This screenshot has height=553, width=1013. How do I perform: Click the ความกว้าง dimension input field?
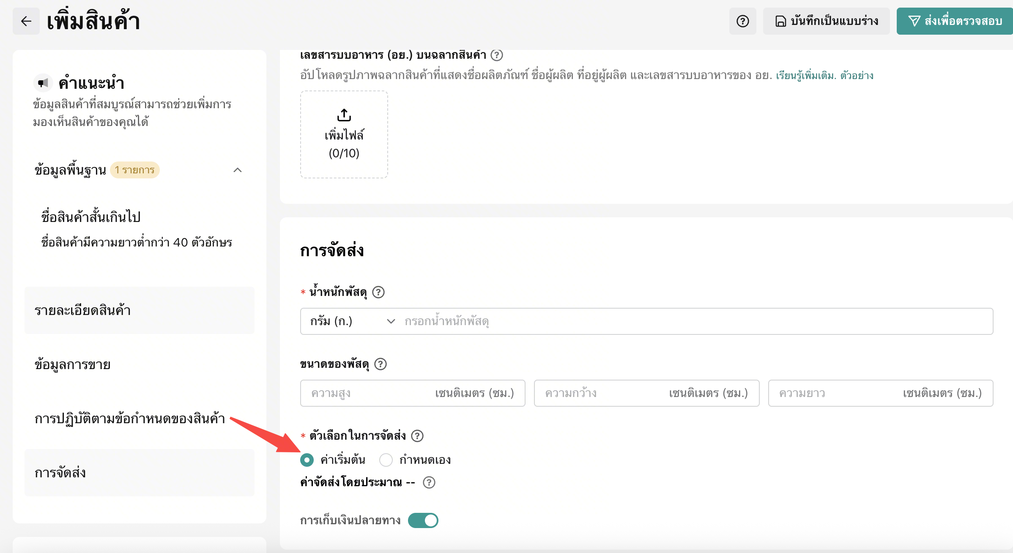(646, 393)
